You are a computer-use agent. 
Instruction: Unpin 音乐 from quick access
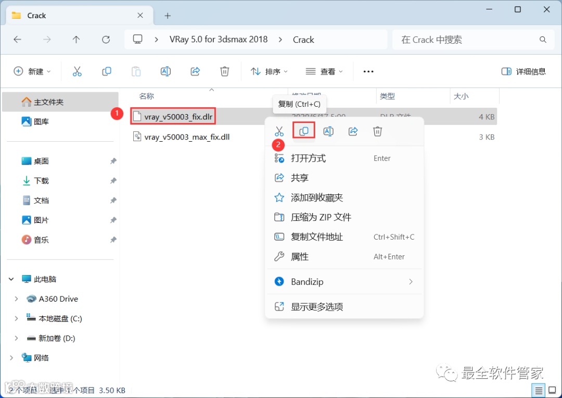coord(113,240)
